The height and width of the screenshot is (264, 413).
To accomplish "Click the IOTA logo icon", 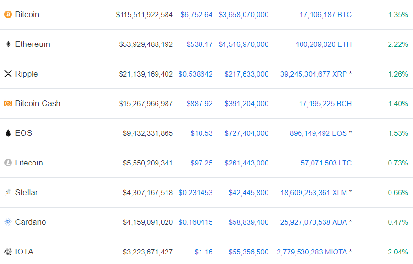I will [x=8, y=252].
